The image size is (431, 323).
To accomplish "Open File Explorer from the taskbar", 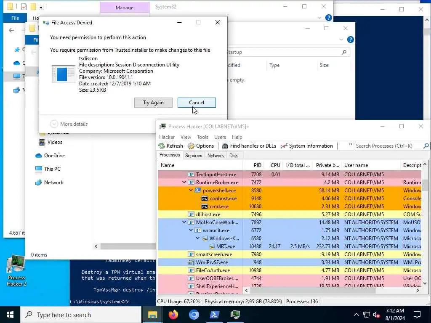I will click(x=152, y=315).
